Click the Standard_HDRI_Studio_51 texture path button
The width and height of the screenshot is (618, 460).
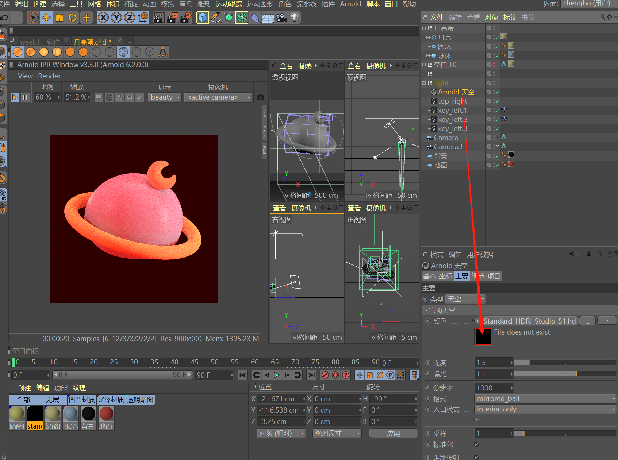pos(530,321)
